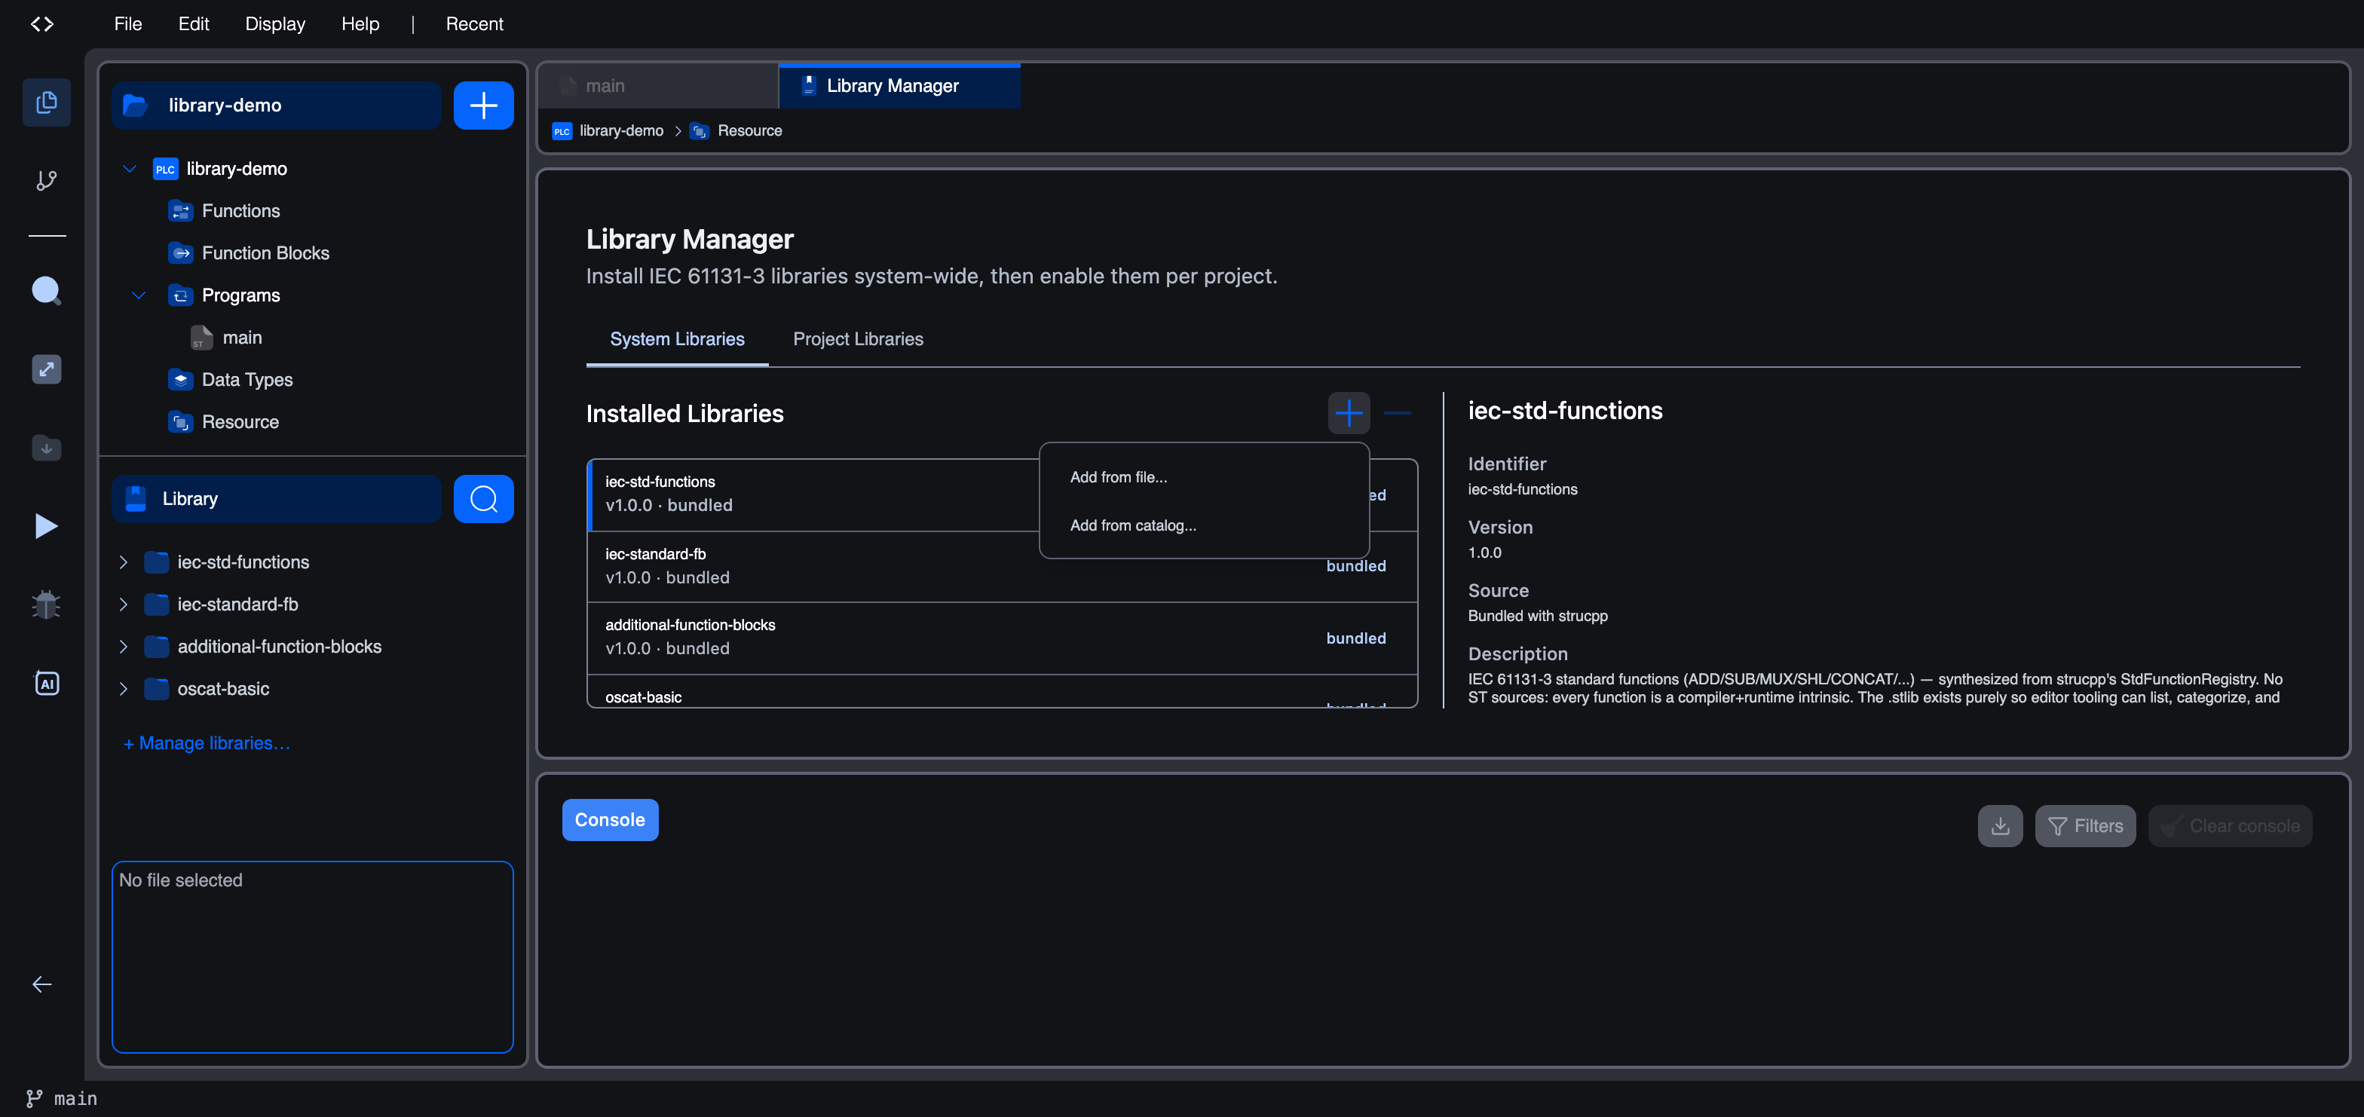Switch to Project Libraries tab
The height and width of the screenshot is (1117, 2364).
point(858,338)
